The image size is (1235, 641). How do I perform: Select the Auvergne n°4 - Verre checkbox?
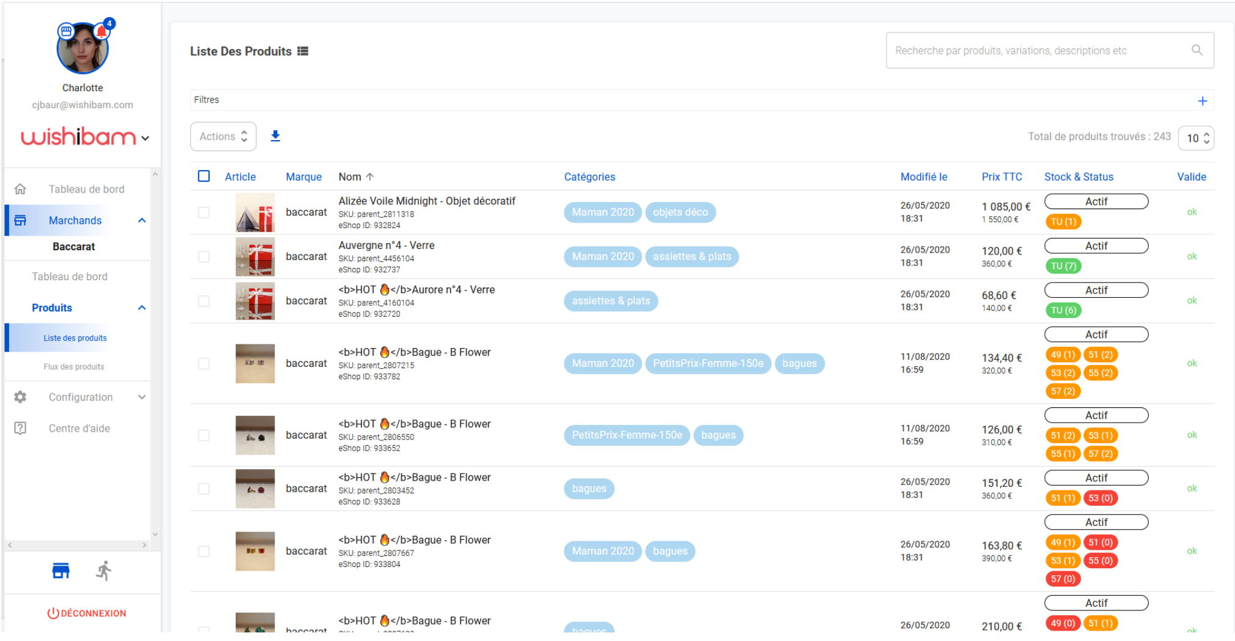coord(204,256)
